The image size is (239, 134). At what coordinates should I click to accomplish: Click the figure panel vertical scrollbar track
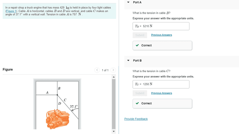click(x=113, y=102)
